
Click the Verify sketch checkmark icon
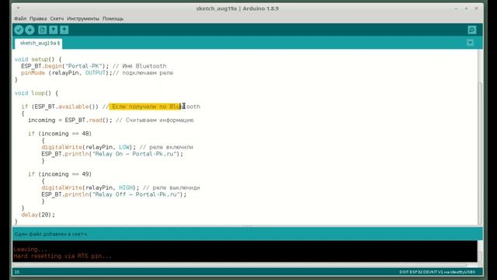click(x=19, y=30)
